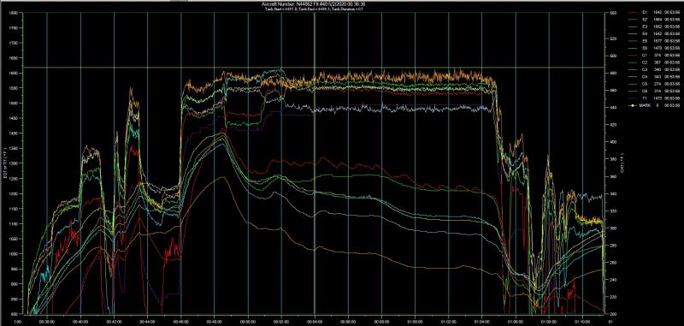Select the C5 legend label
Viewport: 684px width, 326px height.
[645, 83]
